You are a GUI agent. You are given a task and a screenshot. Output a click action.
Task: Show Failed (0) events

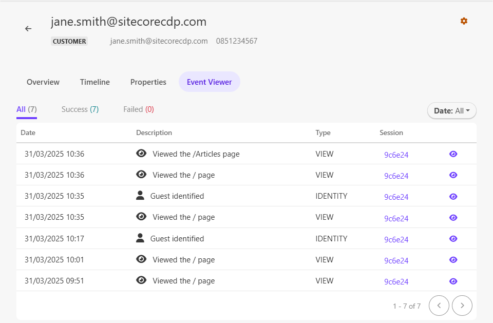pyautogui.click(x=139, y=109)
